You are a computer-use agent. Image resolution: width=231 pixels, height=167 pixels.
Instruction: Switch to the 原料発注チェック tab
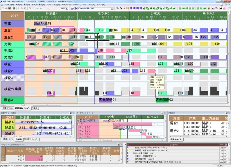pos(31,139)
